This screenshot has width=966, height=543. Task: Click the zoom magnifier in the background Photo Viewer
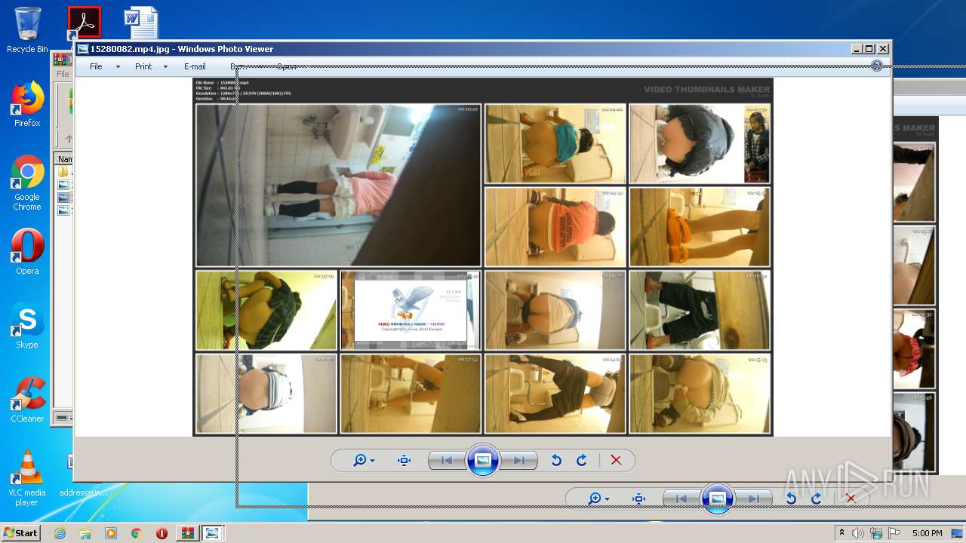pos(595,499)
